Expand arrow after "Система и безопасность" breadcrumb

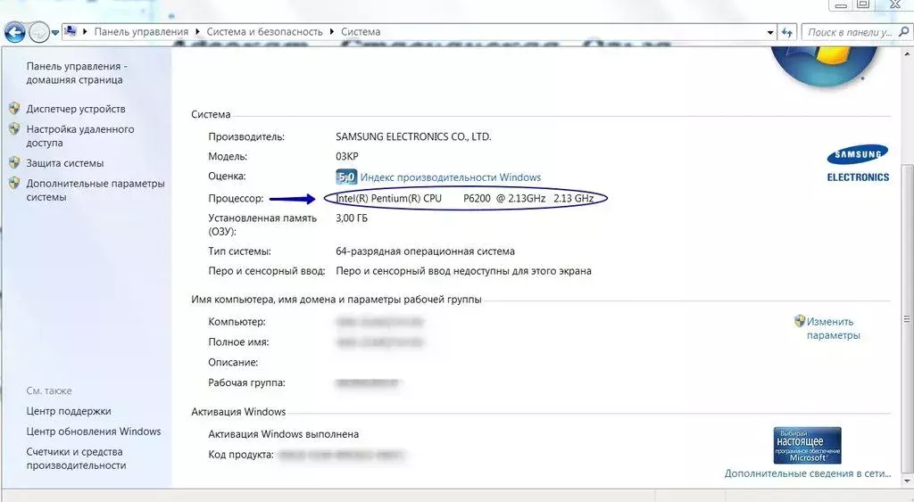click(x=332, y=31)
